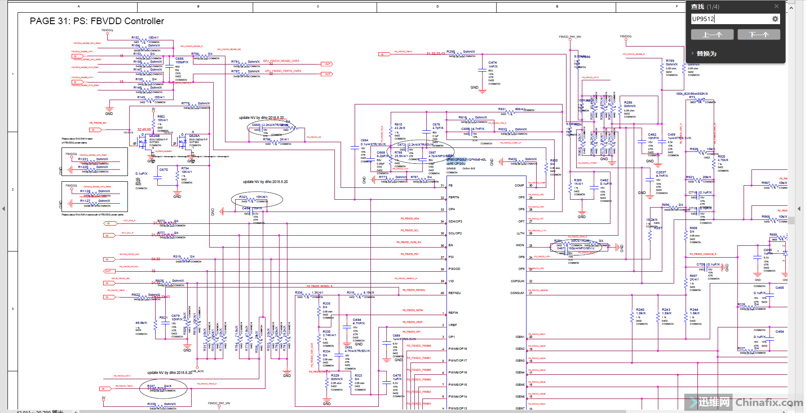Click vertical scrollbar up arrow
The width and height of the screenshot is (806, 413).
791,7
